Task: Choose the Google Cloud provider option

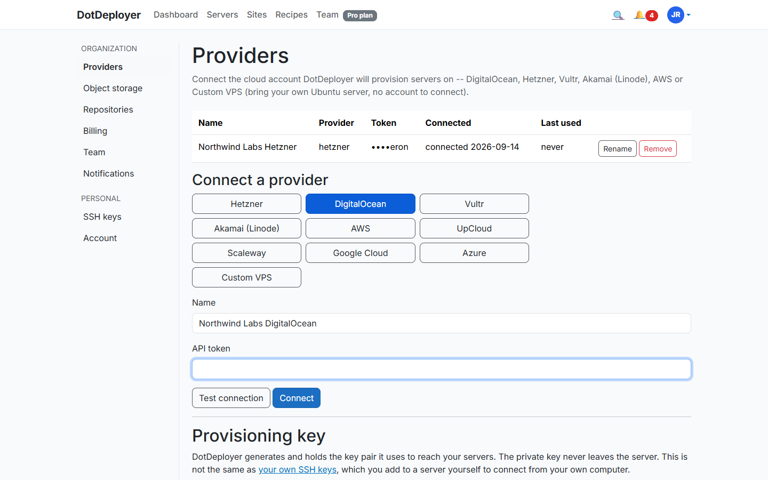Action: (361, 253)
